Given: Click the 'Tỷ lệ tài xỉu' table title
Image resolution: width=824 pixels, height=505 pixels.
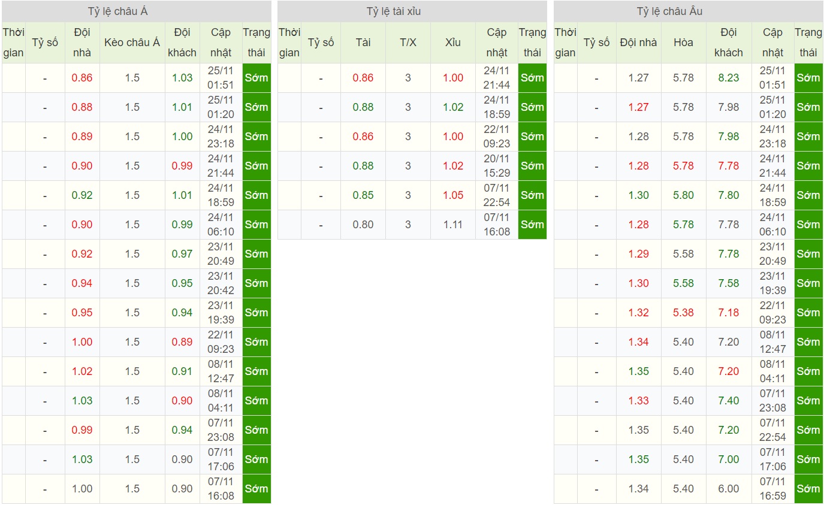Looking at the screenshot, I should 395,11.
